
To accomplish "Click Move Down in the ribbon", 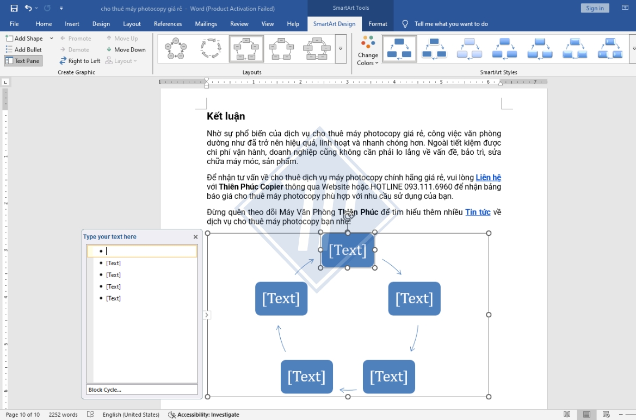I will point(126,49).
